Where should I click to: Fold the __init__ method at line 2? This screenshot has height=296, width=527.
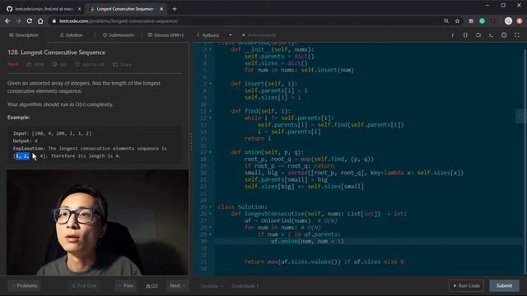pos(211,49)
